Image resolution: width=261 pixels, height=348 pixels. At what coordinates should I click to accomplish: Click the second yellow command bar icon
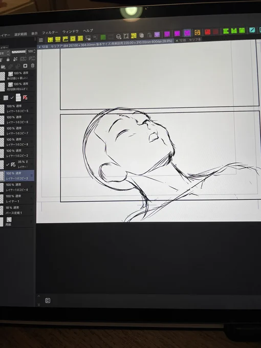(x=58, y=39)
